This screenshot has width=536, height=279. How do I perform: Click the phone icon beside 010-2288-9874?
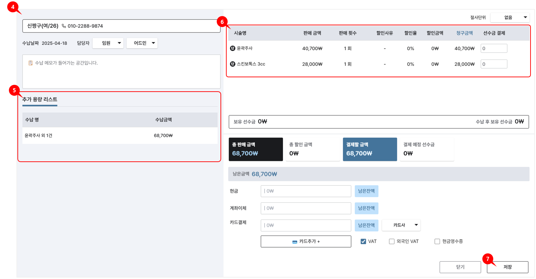[x=64, y=26]
